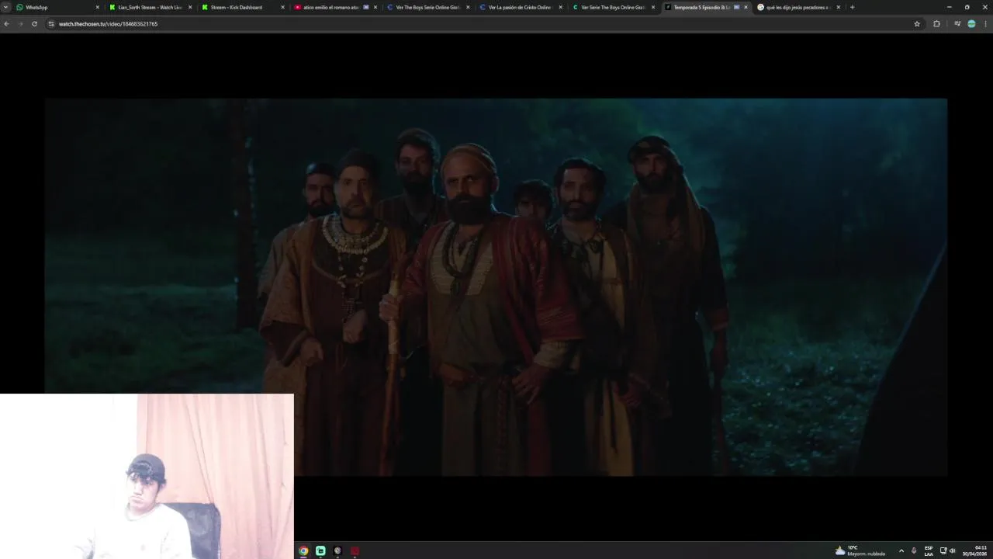Open the red app icon in taskbar

[355, 550]
